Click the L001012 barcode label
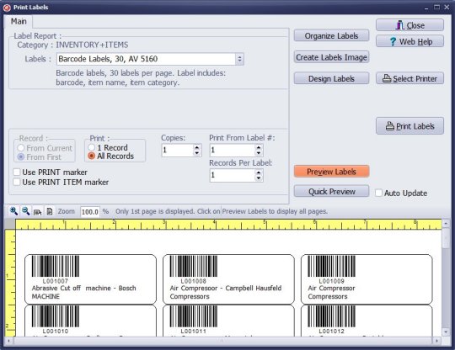The height and width of the screenshot is (350, 455). point(367,321)
